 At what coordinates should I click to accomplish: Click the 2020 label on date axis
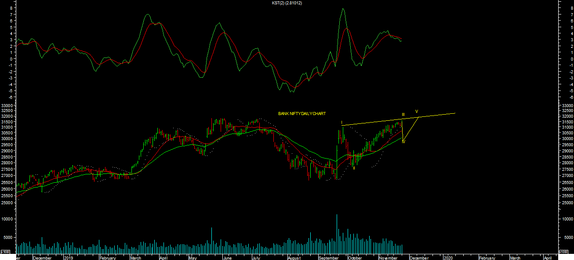point(448,258)
